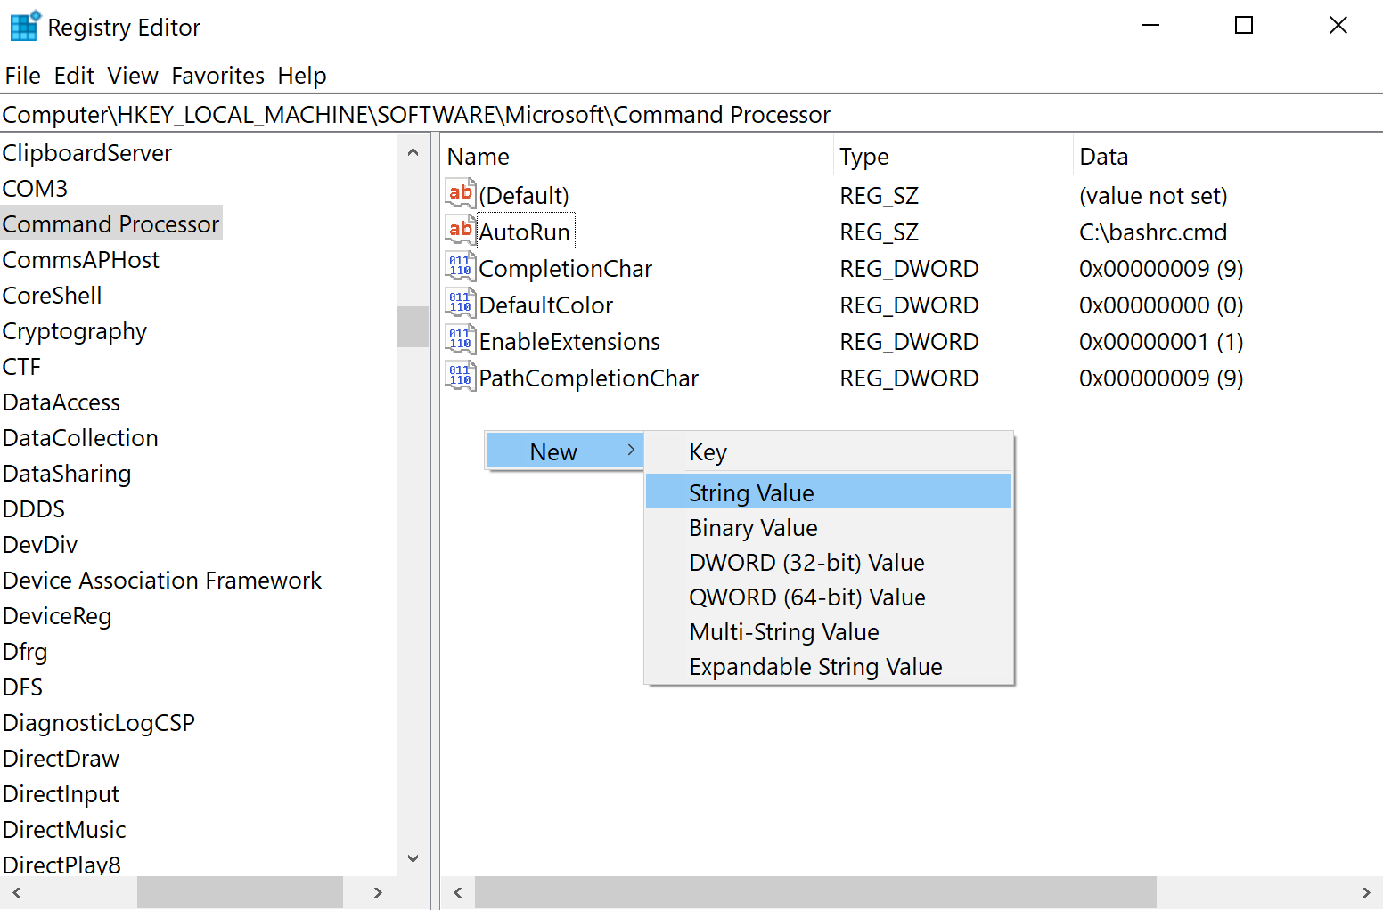The width and height of the screenshot is (1383, 910).
Task: Select the COM3 key
Action: [x=36, y=189]
